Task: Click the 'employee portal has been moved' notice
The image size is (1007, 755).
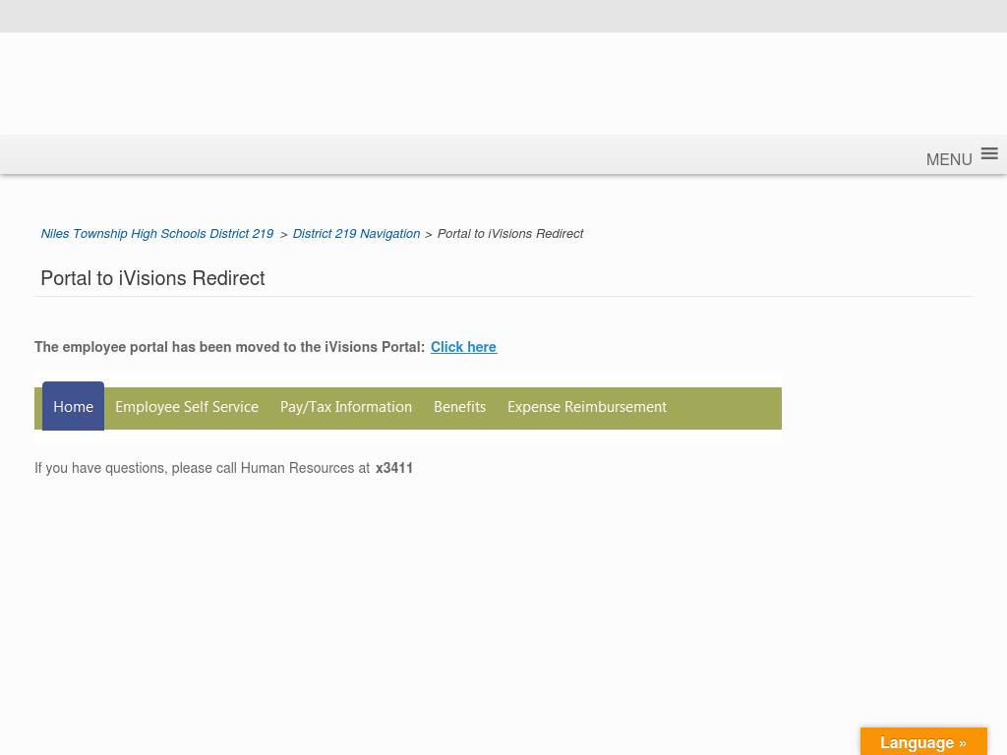Action: (229, 347)
